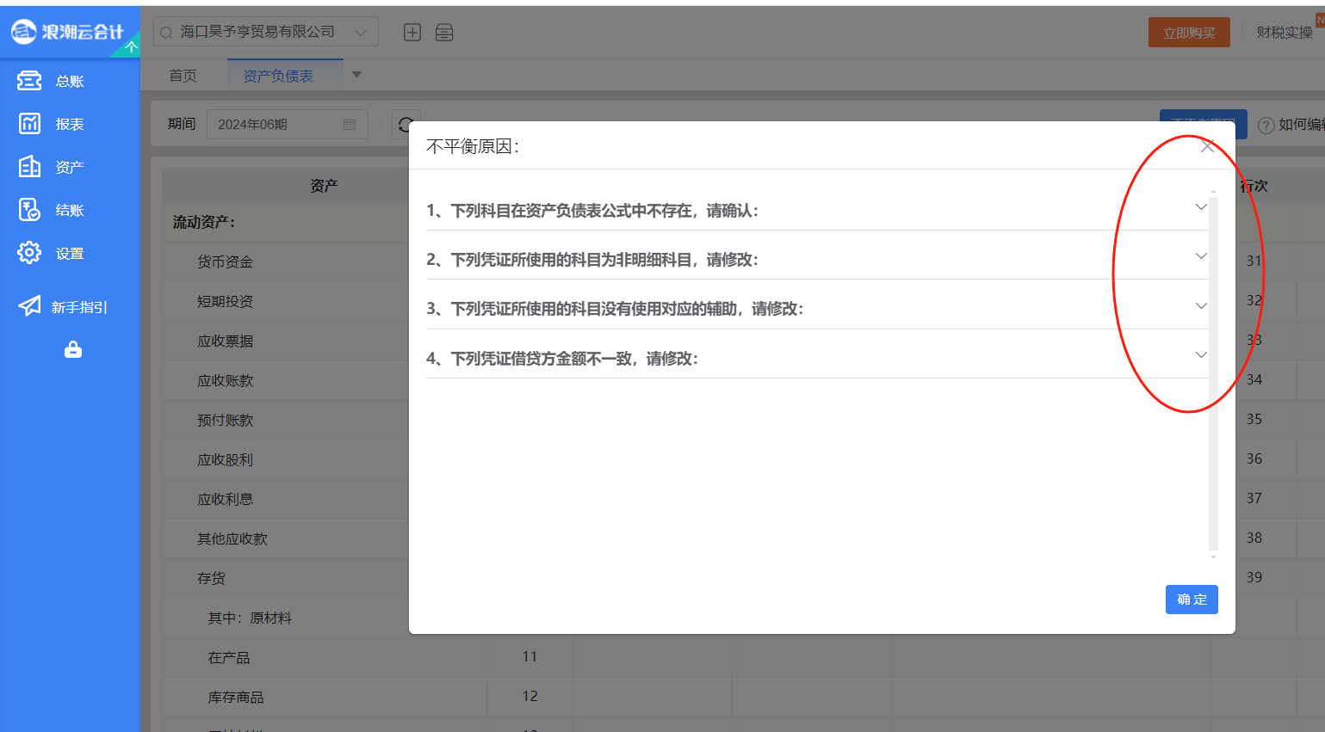Click the 浪潮云会计 logo

(x=67, y=32)
